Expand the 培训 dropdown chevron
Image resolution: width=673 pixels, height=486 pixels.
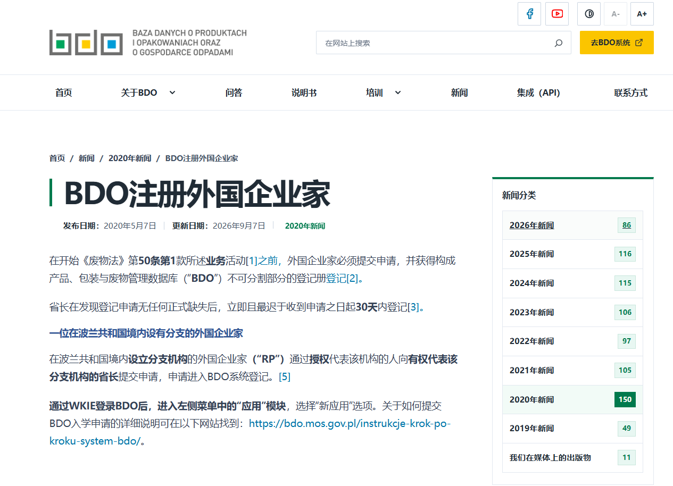398,93
